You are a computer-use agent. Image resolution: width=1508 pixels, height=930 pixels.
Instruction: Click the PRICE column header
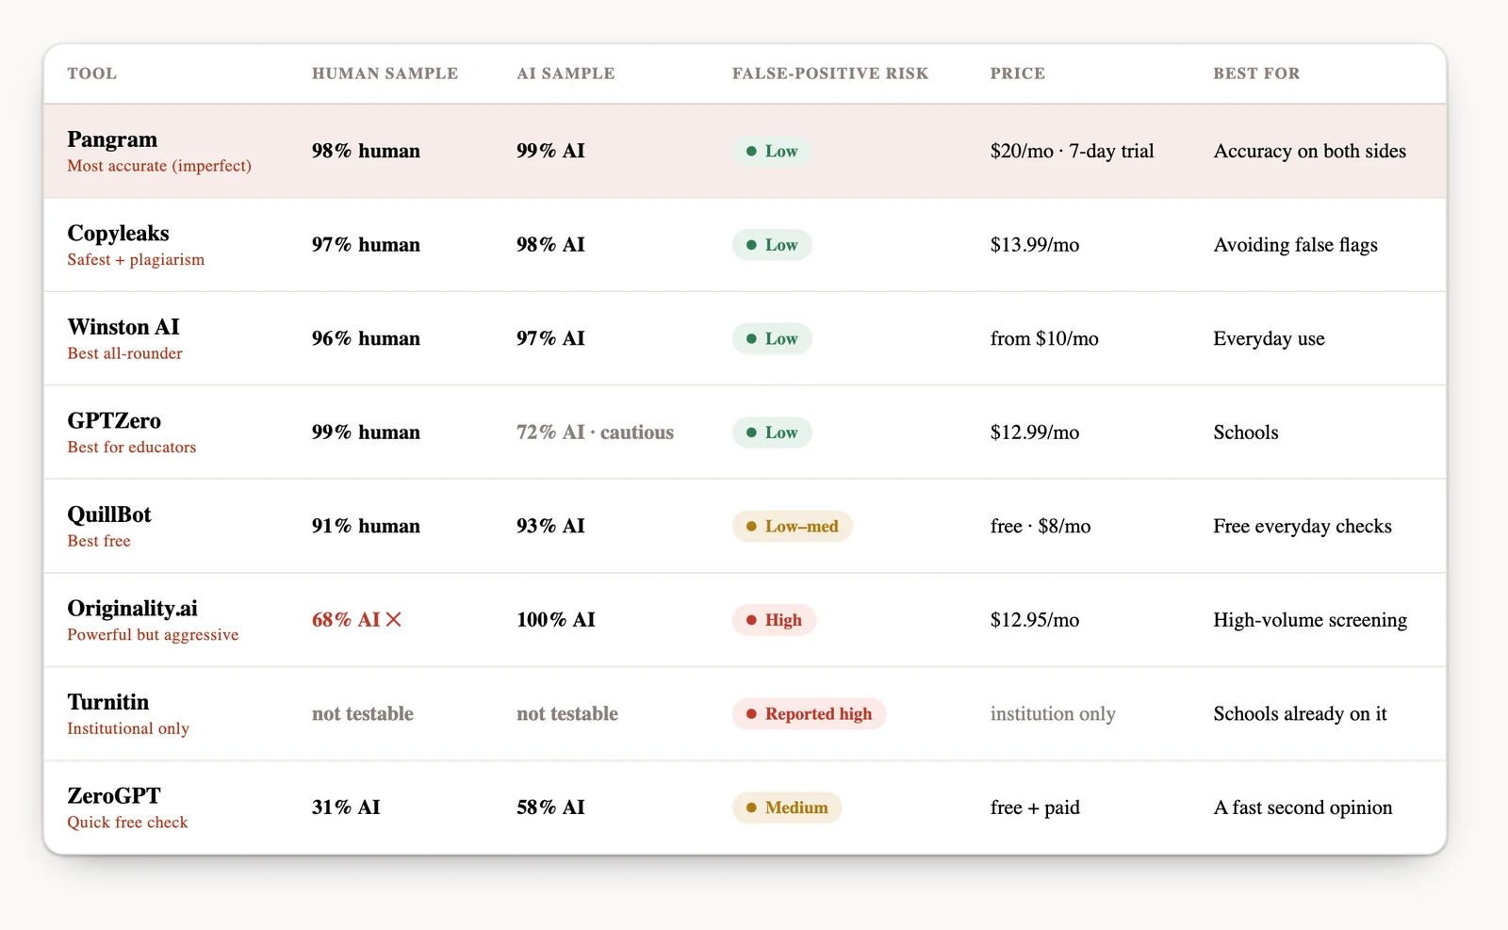tap(1018, 73)
